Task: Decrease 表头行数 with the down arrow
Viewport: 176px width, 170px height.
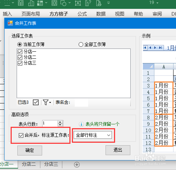Action: [60, 125]
